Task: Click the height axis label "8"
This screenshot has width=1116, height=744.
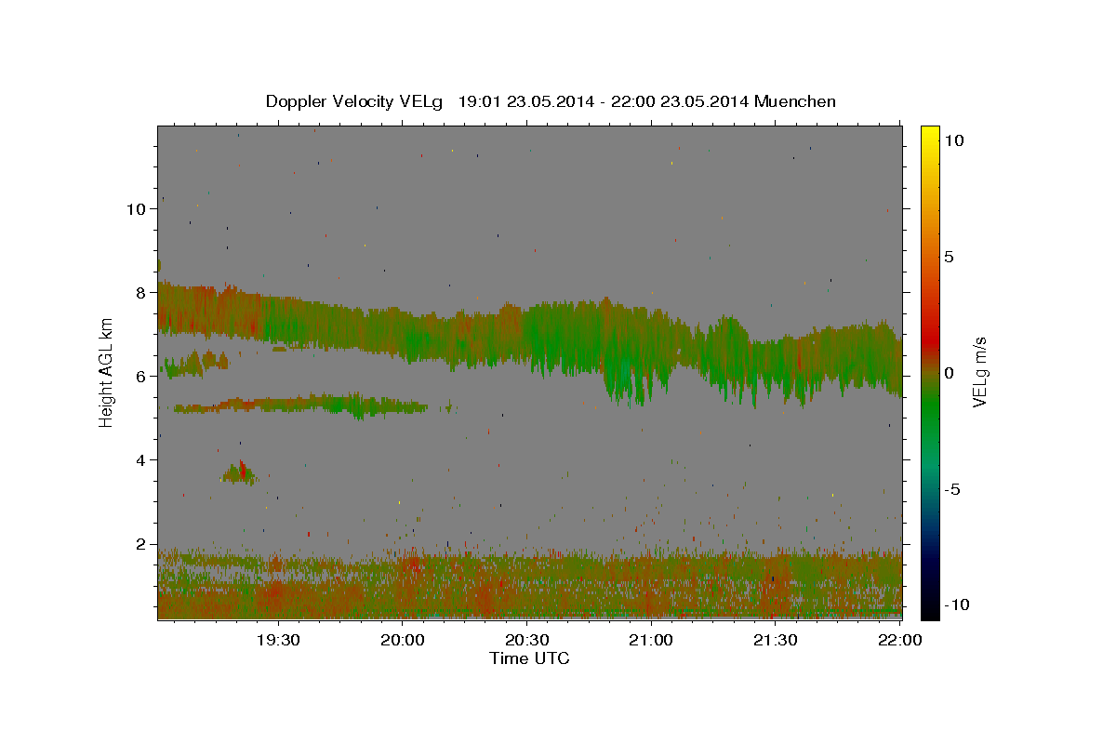Action: pos(141,292)
